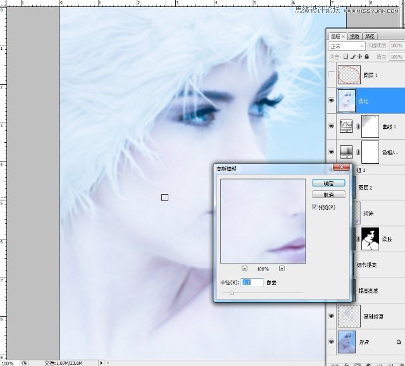
Task: Select the 基础修复 layer thumbnail
Action: point(349,316)
